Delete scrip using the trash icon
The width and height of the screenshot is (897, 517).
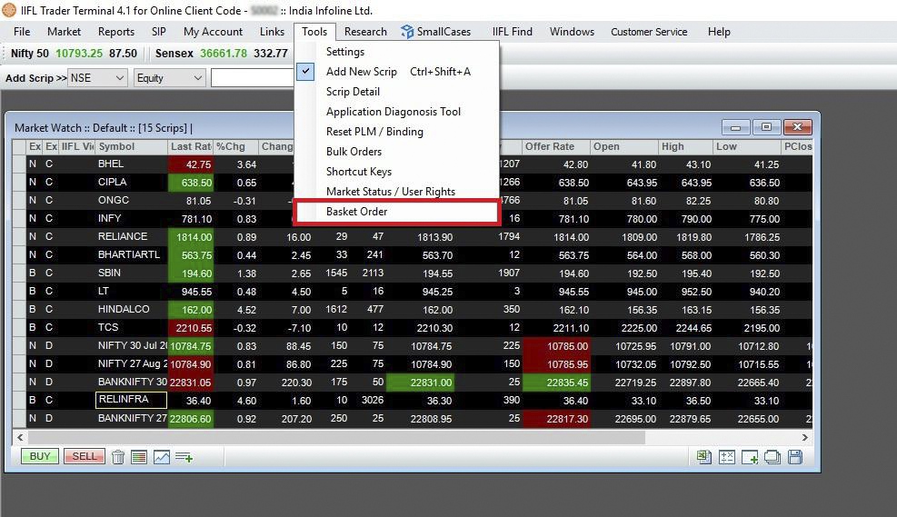[x=118, y=457]
